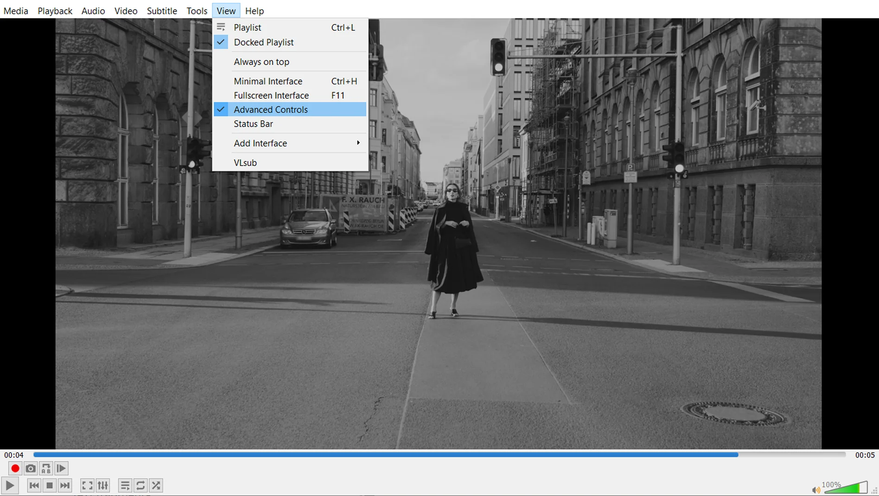Activate the A-B loop button
This screenshot has height=496, width=879.
(46, 469)
